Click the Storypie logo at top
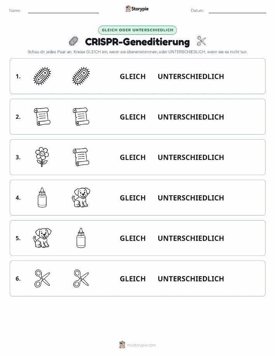The width and height of the screenshot is (275, 356). (137, 9)
